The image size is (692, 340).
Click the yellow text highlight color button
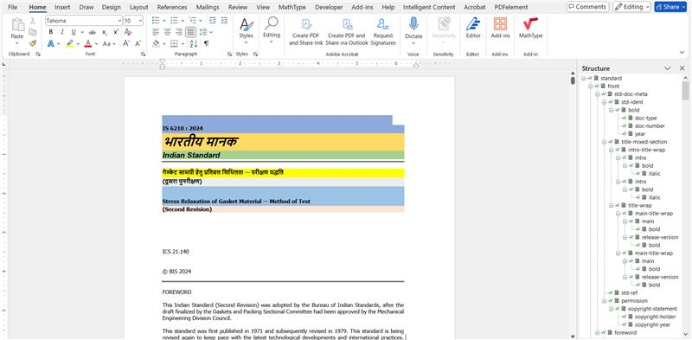(70, 43)
